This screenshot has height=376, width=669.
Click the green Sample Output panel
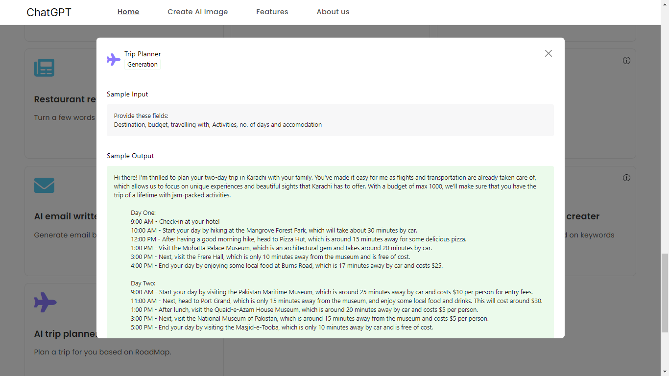point(330,252)
